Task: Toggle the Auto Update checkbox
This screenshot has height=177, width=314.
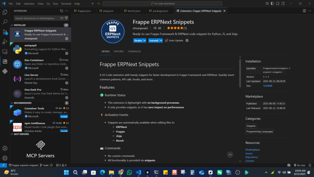Action: coord(167,40)
